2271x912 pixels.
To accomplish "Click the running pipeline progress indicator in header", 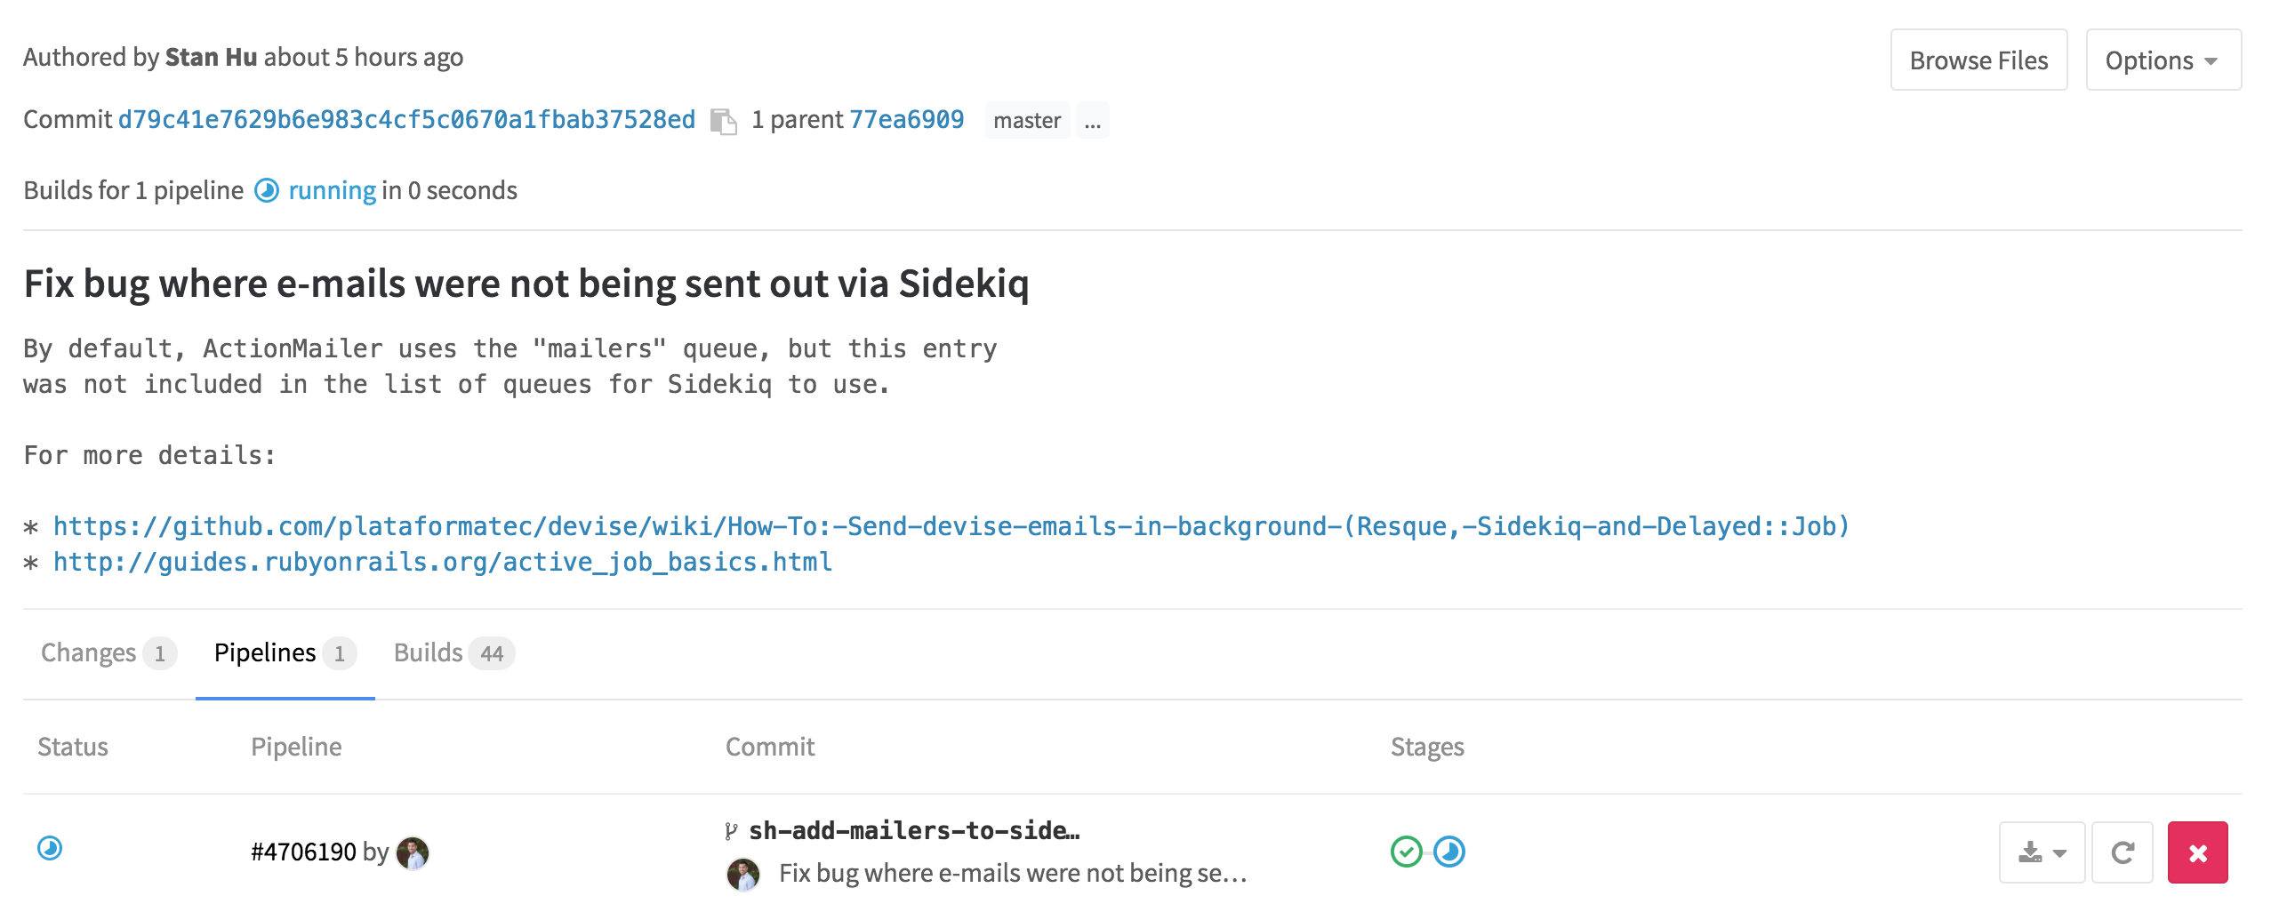I will (x=269, y=189).
